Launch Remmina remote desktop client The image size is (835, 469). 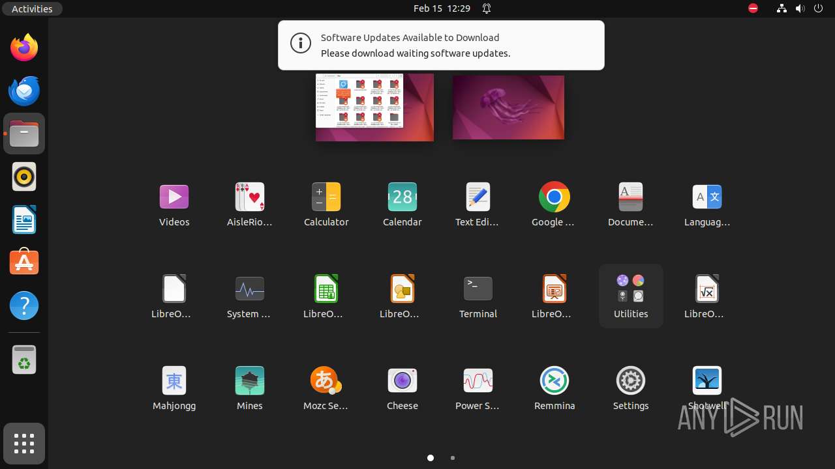(x=554, y=388)
